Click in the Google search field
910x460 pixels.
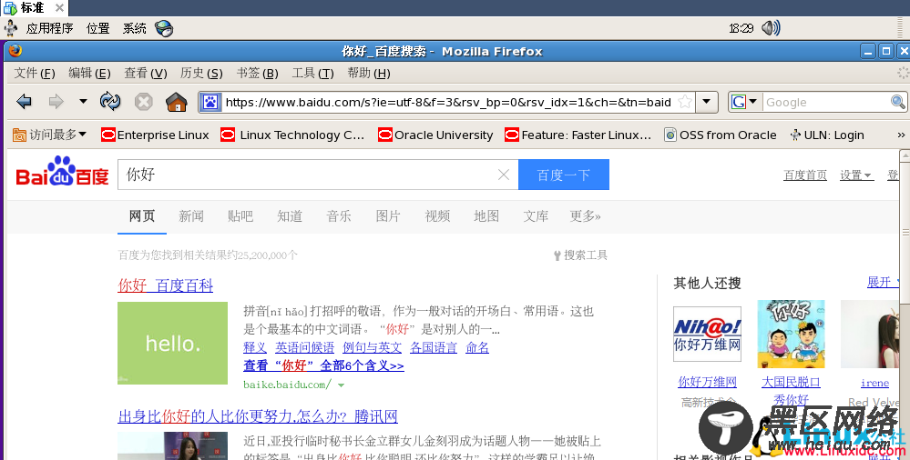coord(826,102)
